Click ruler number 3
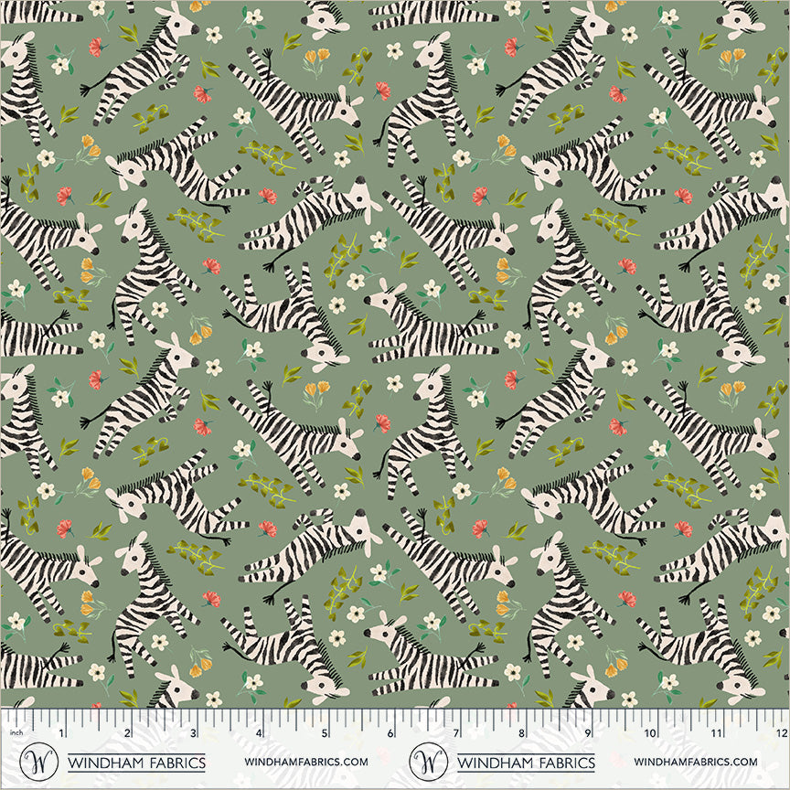Screen dimensions: 790x790 (194, 732)
